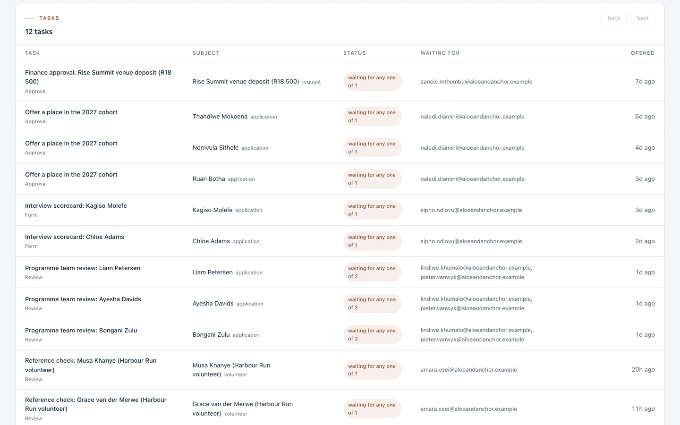Click the status pill in Liam Petersen's row
The image size is (680, 425).
tap(372, 272)
